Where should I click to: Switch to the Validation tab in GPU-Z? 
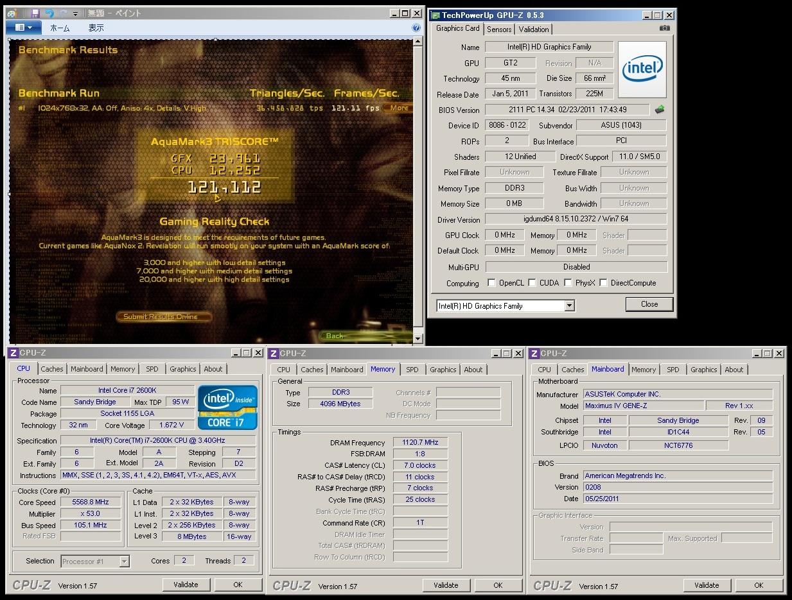534,30
